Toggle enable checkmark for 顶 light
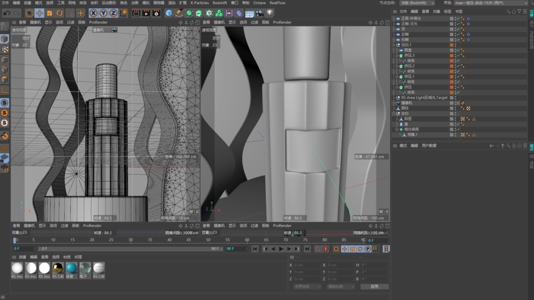Viewport: 534px width, 300px height. coord(458,29)
